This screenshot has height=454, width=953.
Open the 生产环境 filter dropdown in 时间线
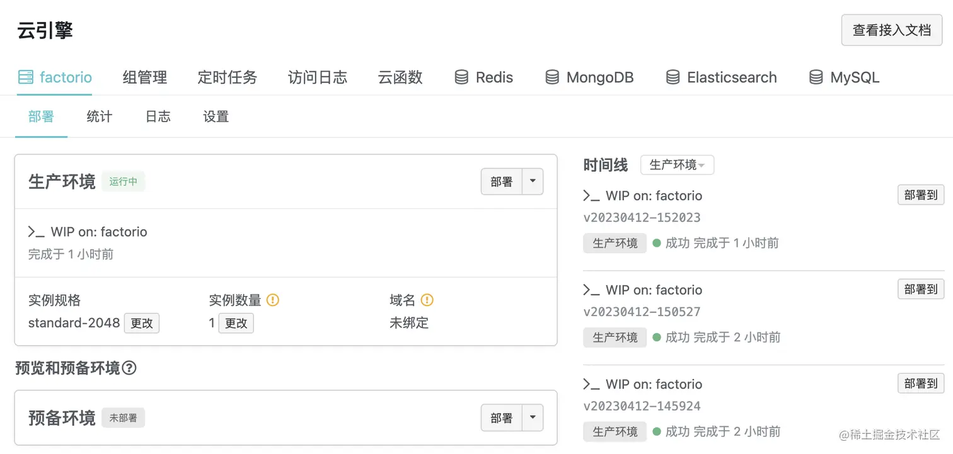(677, 164)
